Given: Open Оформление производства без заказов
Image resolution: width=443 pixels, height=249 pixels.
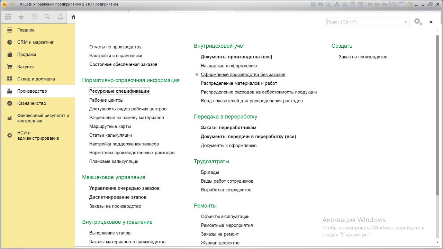Looking at the screenshot, I should 243,74.
